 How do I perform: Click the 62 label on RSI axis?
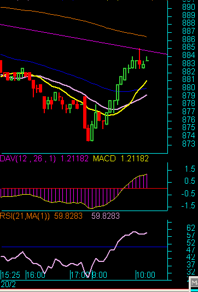pos(191,228)
